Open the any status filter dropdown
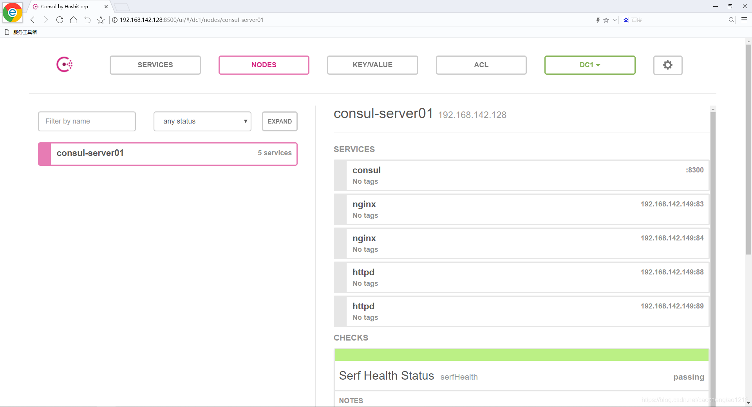 [202, 121]
